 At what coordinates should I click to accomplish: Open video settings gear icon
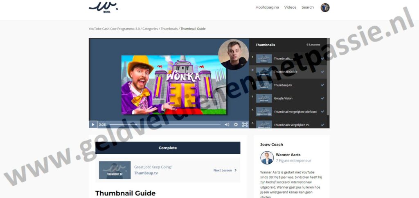tap(236, 125)
